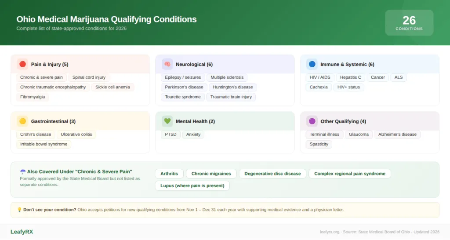
Task: Click the Pain & Injury (5) heading
Action: tap(50, 64)
